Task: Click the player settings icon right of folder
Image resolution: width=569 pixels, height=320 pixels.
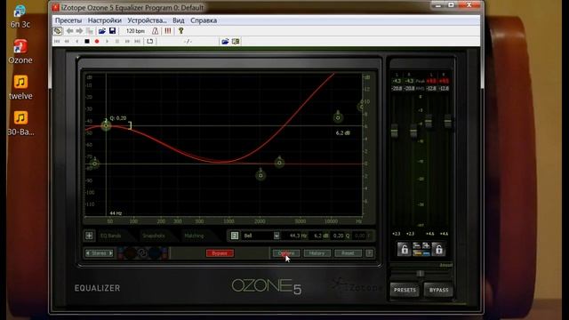Action: (x=236, y=42)
